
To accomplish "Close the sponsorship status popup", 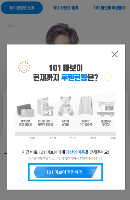I will [114, 55].
